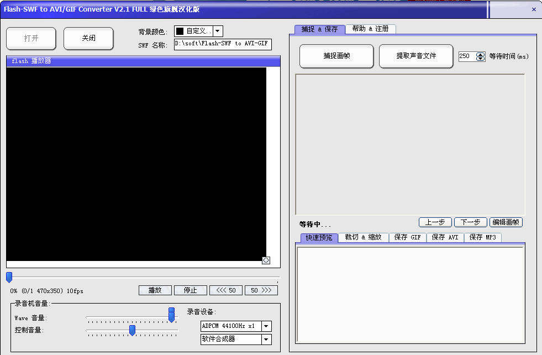Click the flash 播放器 panel header
This screenshot has height=355, width=542.
click(143, 61)
